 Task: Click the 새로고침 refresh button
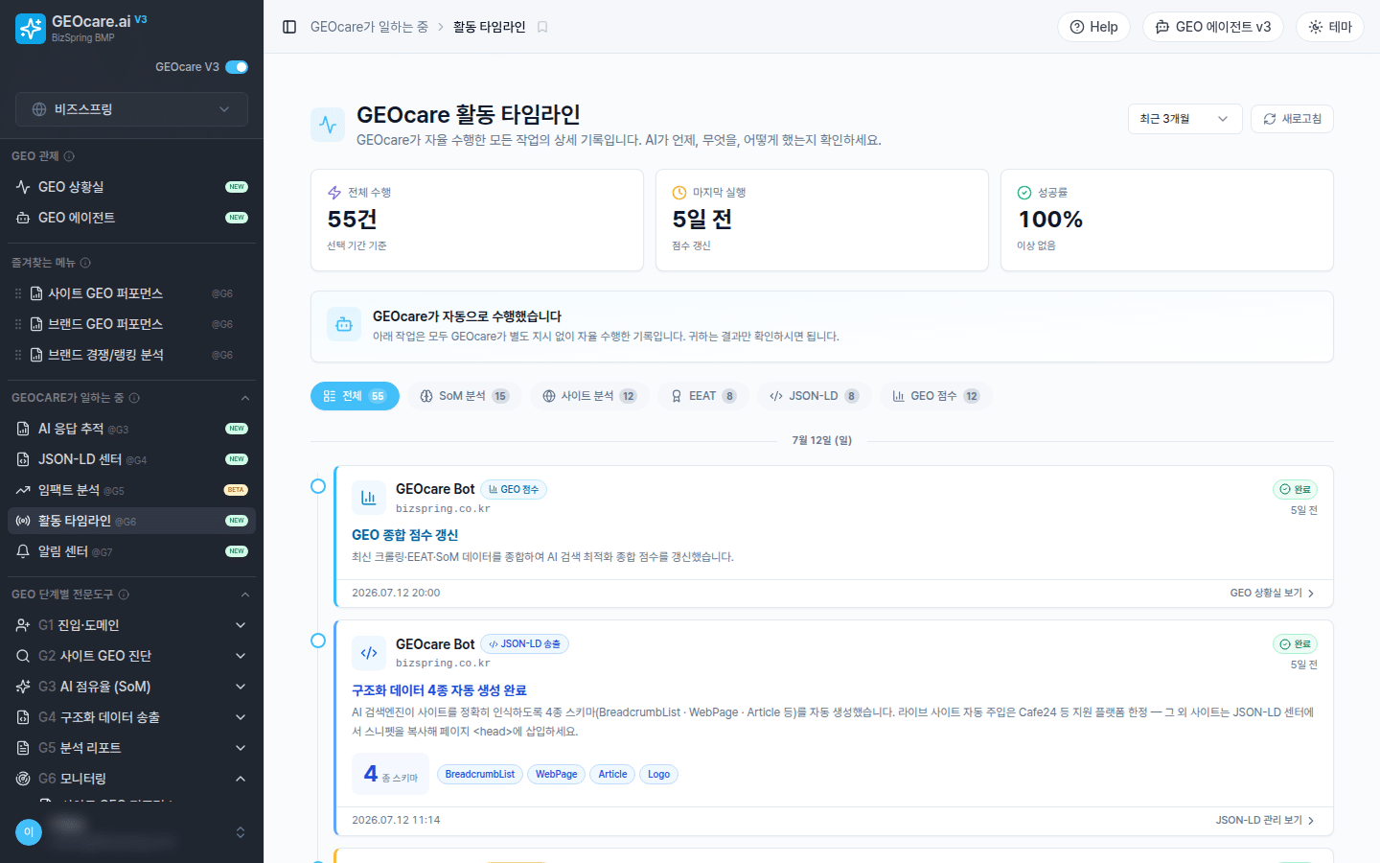tap(1292, 119)
